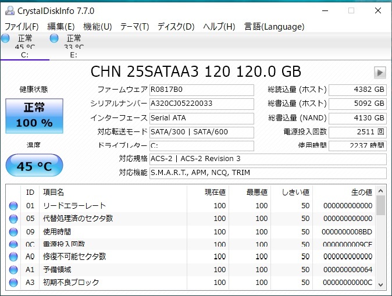This screenshot has width=392, height=296.
Task: Click the CrystalDiskInfo title bar icon
Action: coord(10,10)
